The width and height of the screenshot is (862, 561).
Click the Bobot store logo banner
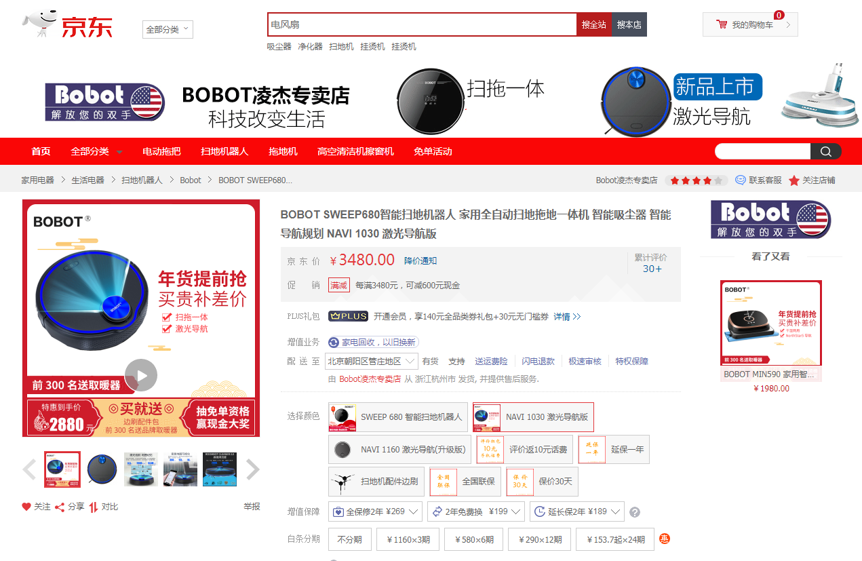tap(105, 102)
